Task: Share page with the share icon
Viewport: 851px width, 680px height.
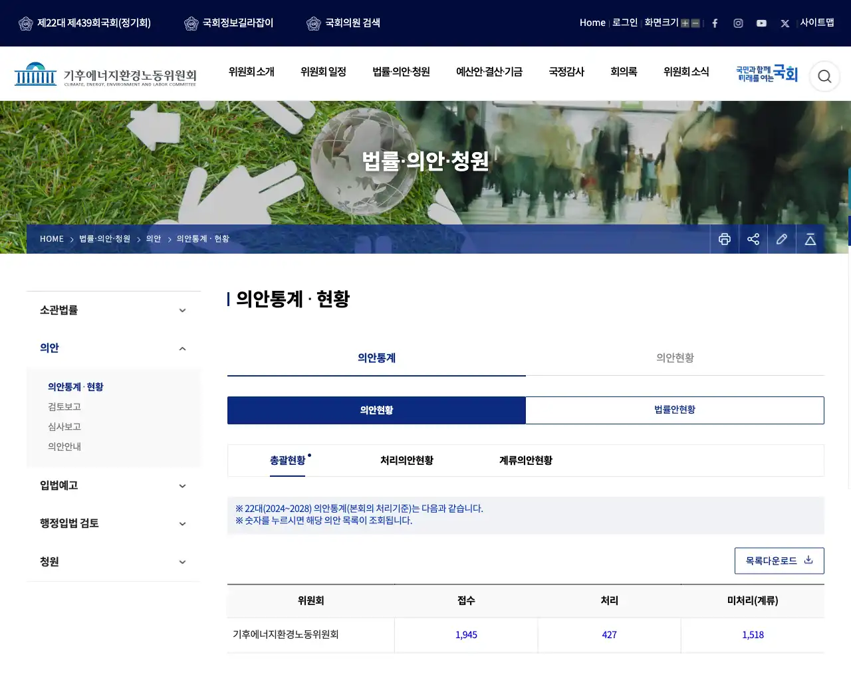Action: [753, 239]
